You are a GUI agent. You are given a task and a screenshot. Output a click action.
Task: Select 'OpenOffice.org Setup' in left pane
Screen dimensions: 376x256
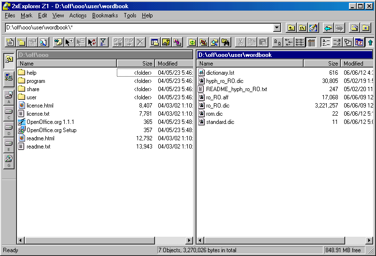[x=51, y=130]
